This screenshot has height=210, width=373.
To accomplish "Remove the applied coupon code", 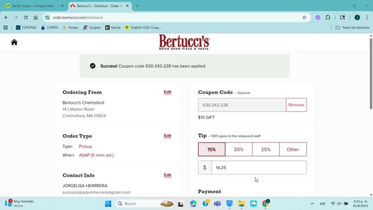I will [x=296, y=105].
